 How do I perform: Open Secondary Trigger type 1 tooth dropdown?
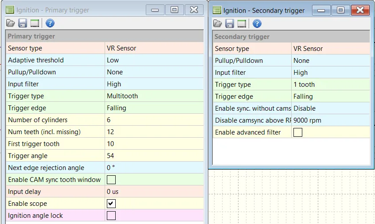330,85
